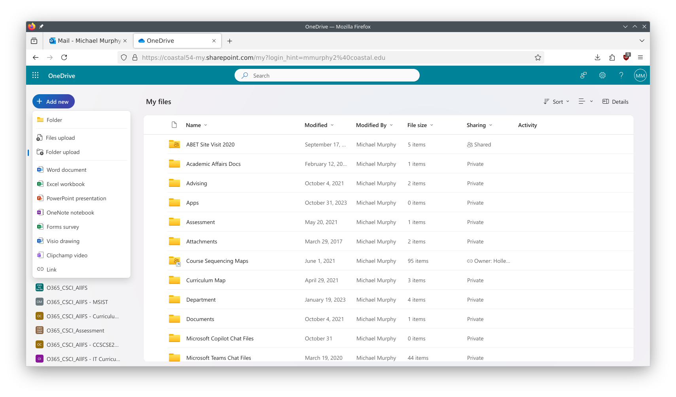The image size is (676, 397).
Task: Open the Sharing column dropdown
Action: (479, 125)
